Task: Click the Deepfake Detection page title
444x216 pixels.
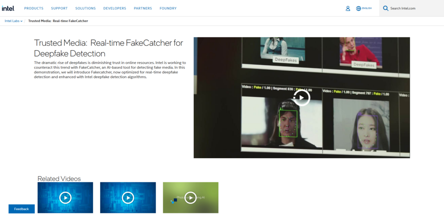Action: [108, 48]
